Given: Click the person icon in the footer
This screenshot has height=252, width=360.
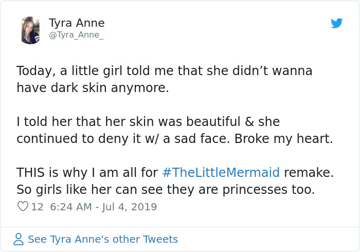Looking at the screenshot, I should [19, 239].
